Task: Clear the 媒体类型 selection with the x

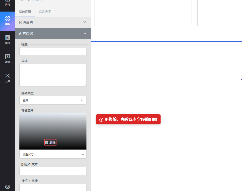Action: point(78,101)
